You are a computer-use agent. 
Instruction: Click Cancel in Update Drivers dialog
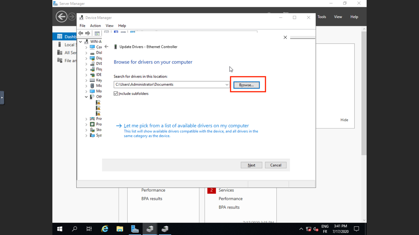(276, 165)
